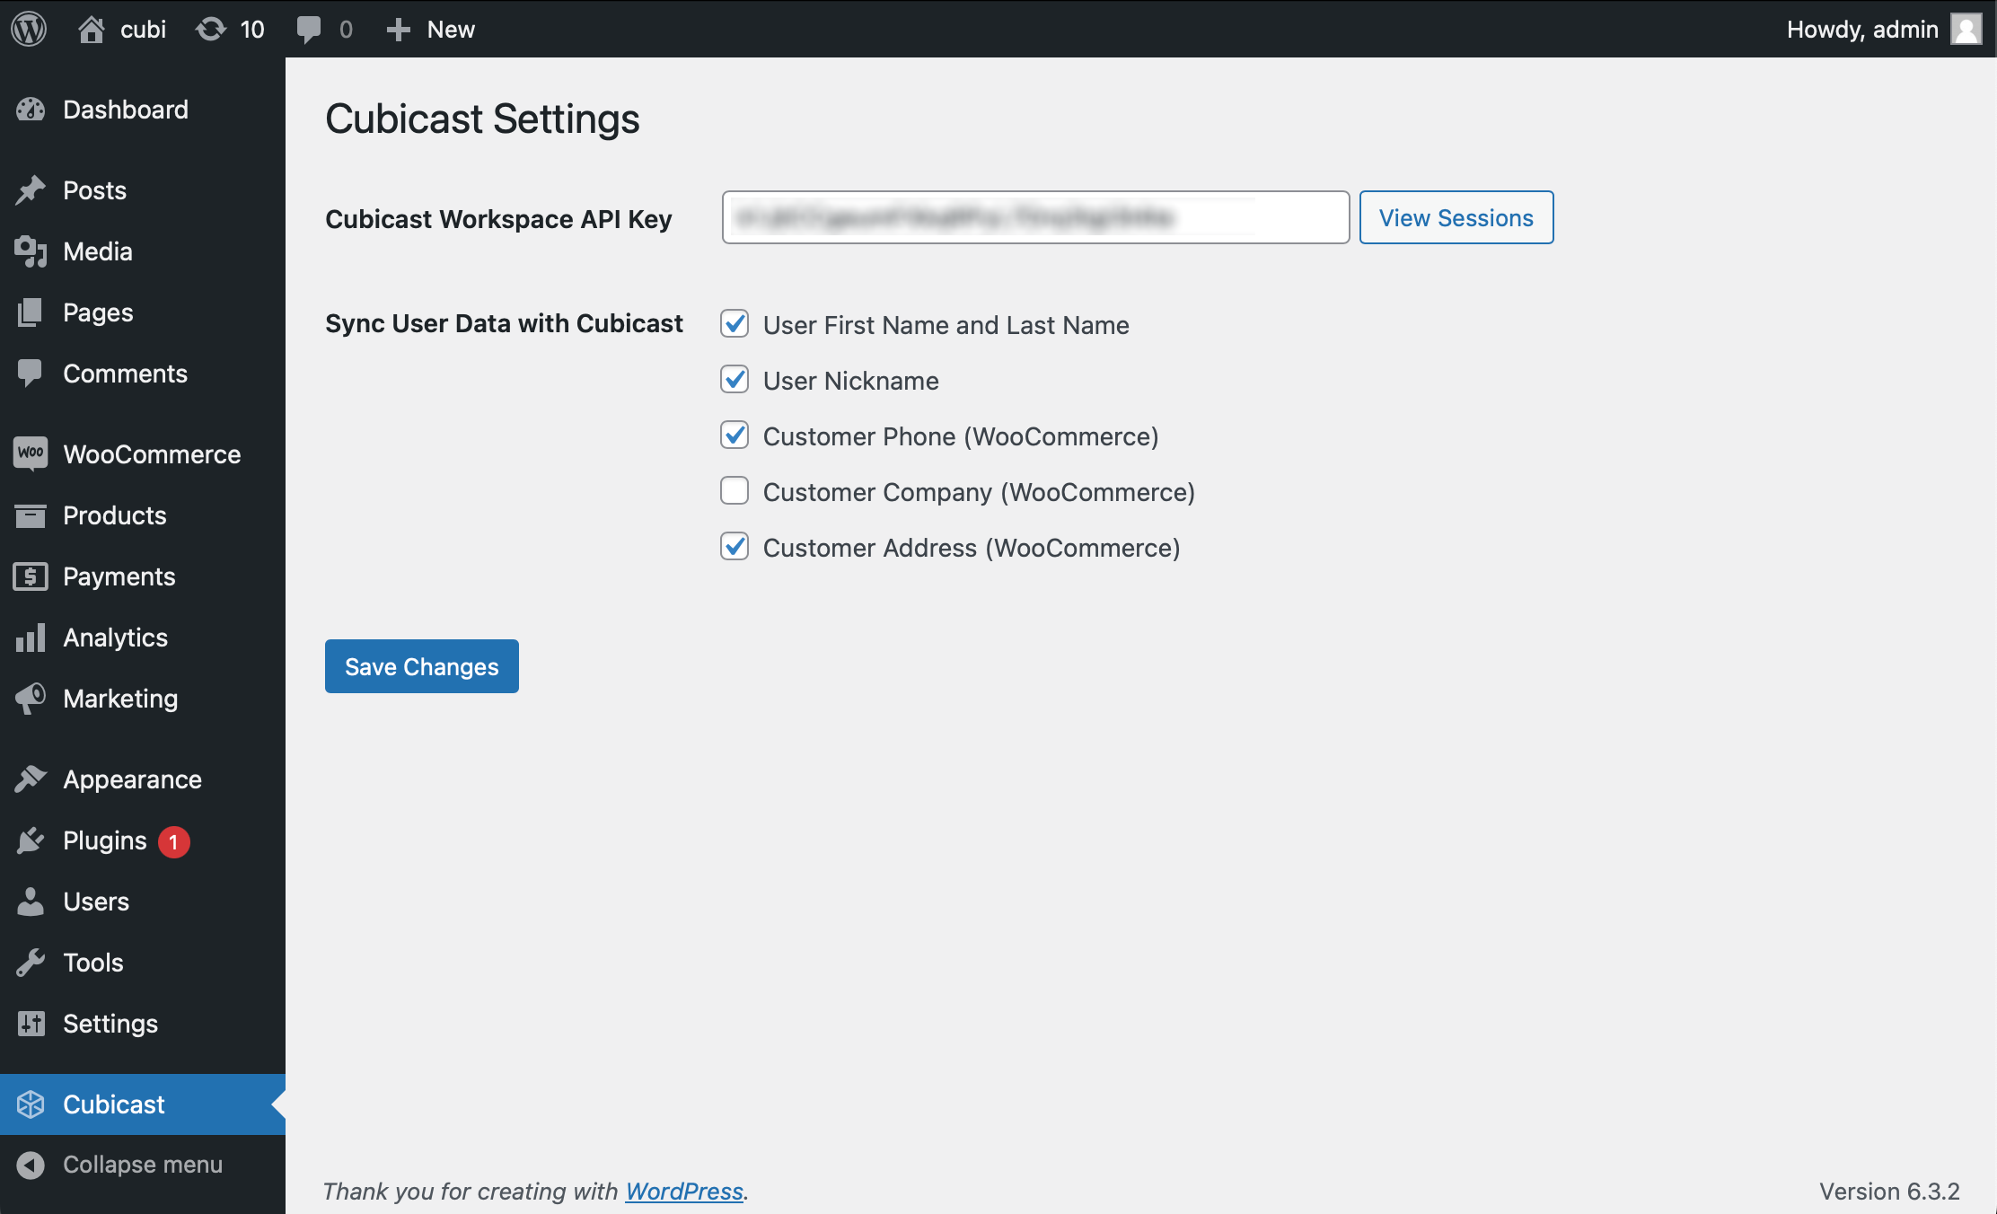Click the Products archive box icon

31,515
